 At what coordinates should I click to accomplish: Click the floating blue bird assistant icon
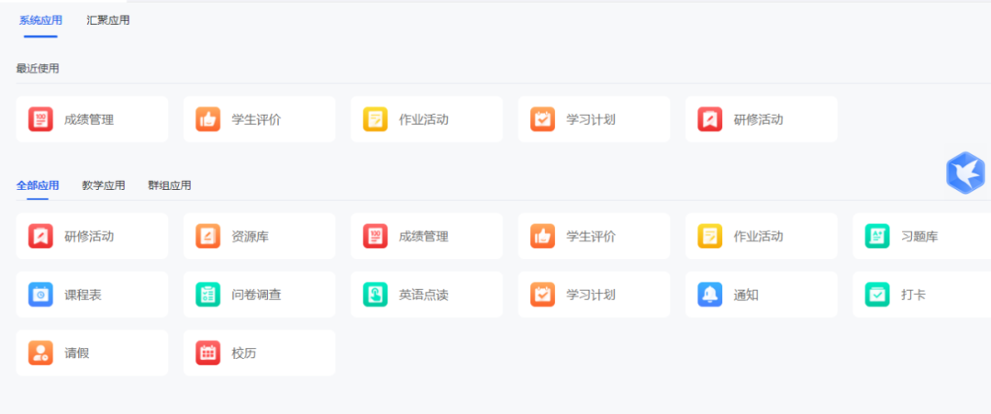click(x=965, y=173)
